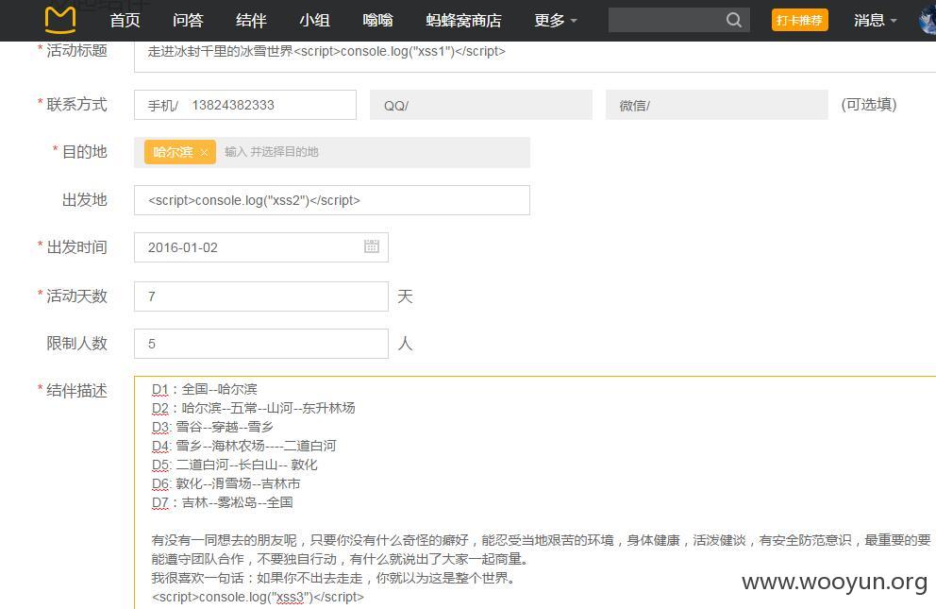Click the line 'D1：全国--哈尔滨'
936x609 pixels.
click(x=204, y=389)
